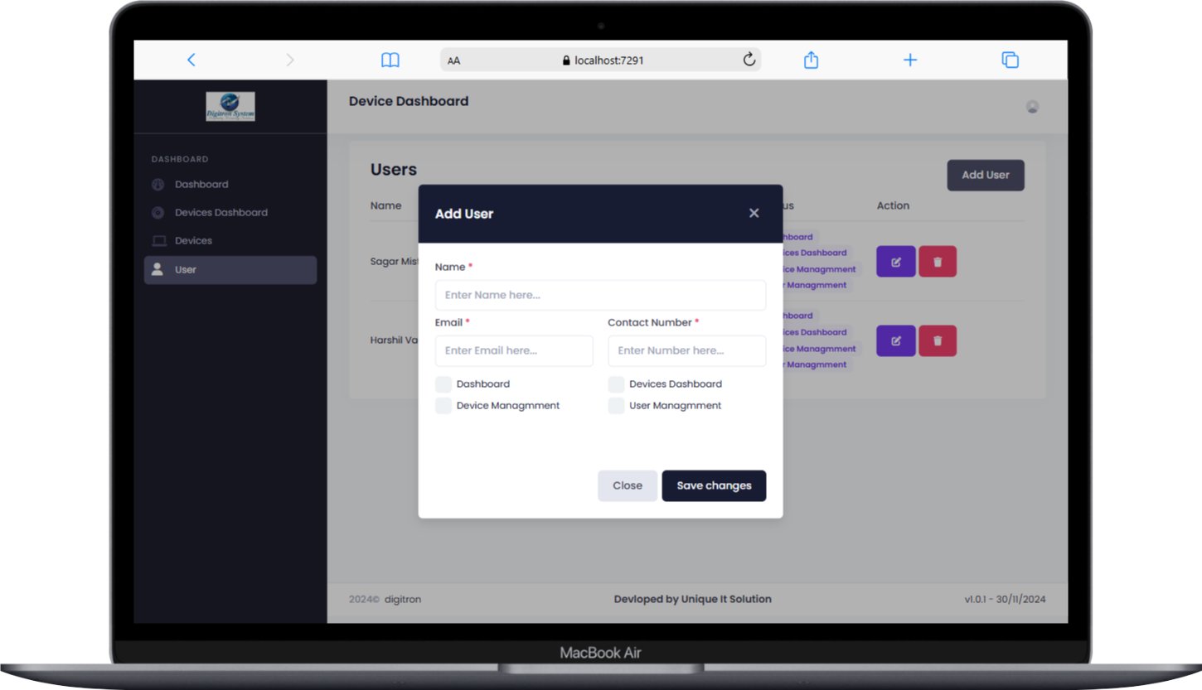Open the user avatar in top header
The image size is (1202, 690).
tap(1032, 106)
